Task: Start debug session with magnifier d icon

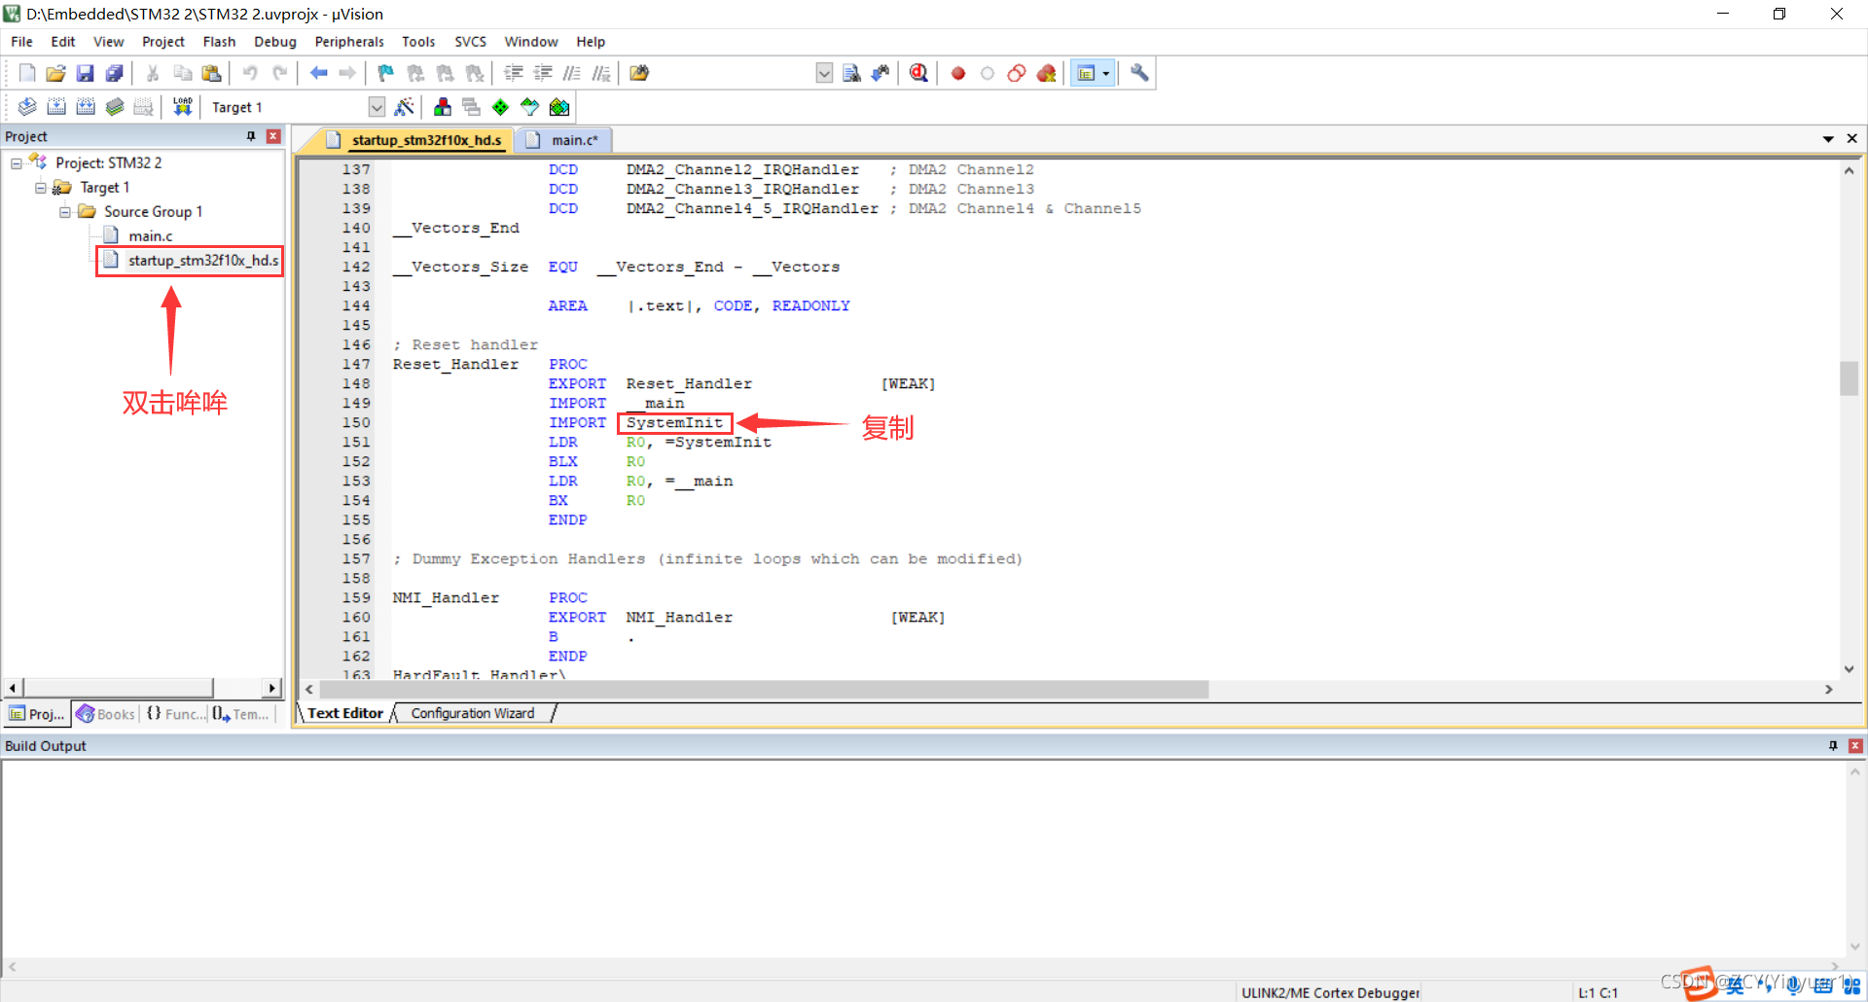Action: [x=918, y=73]
